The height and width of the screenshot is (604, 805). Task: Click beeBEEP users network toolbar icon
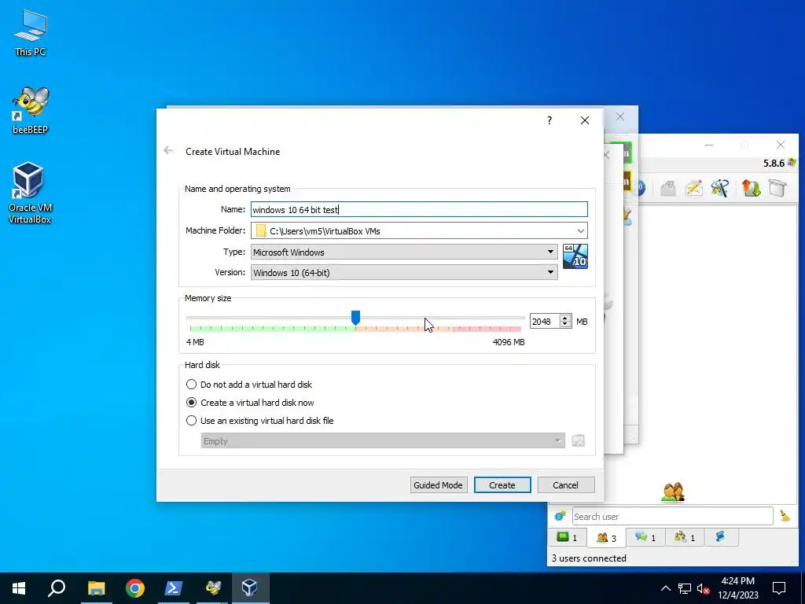pyautogui.click(x=720, y=188)
